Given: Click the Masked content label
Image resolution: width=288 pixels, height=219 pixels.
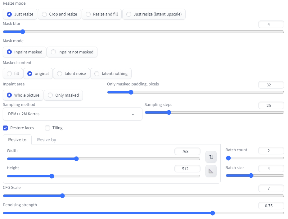Looking at the screenshot, I should pyautogui.click(x=17, y=63).
